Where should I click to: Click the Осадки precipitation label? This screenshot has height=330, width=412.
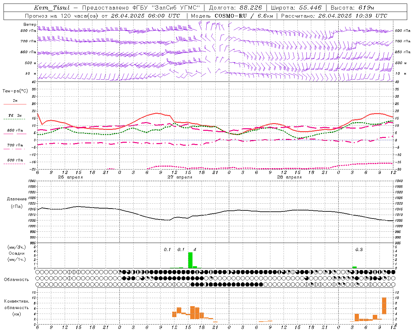pos(17,253)
